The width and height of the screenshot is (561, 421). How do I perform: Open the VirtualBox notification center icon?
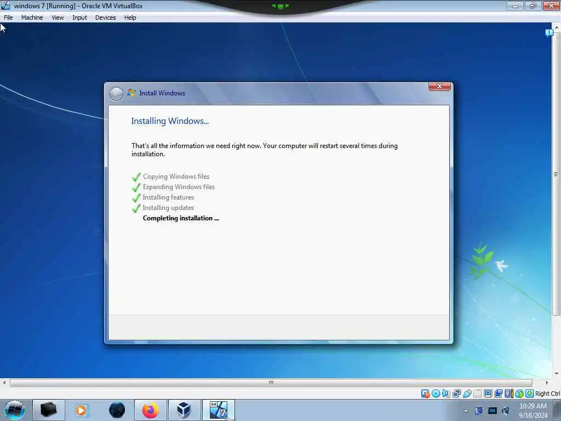[549, 33]
